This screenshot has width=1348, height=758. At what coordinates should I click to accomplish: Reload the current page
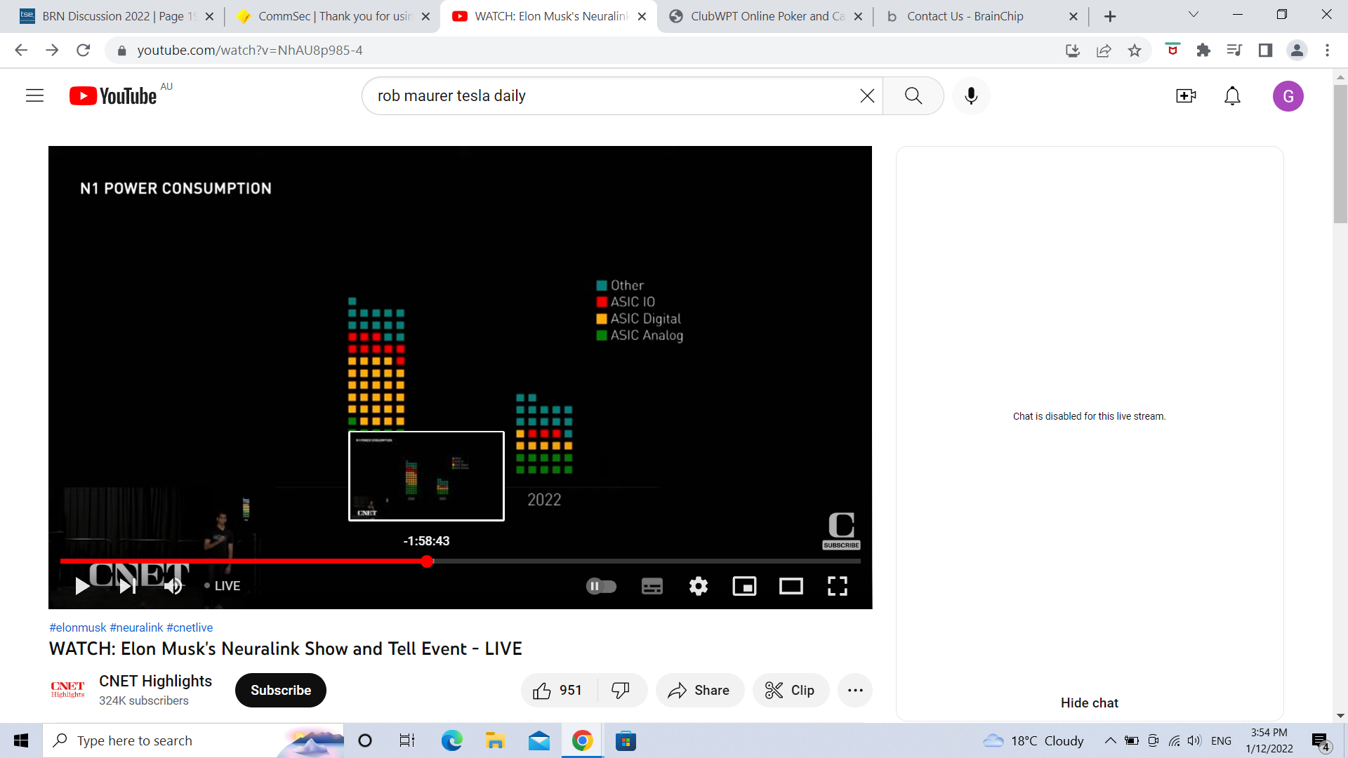[83, 50]
